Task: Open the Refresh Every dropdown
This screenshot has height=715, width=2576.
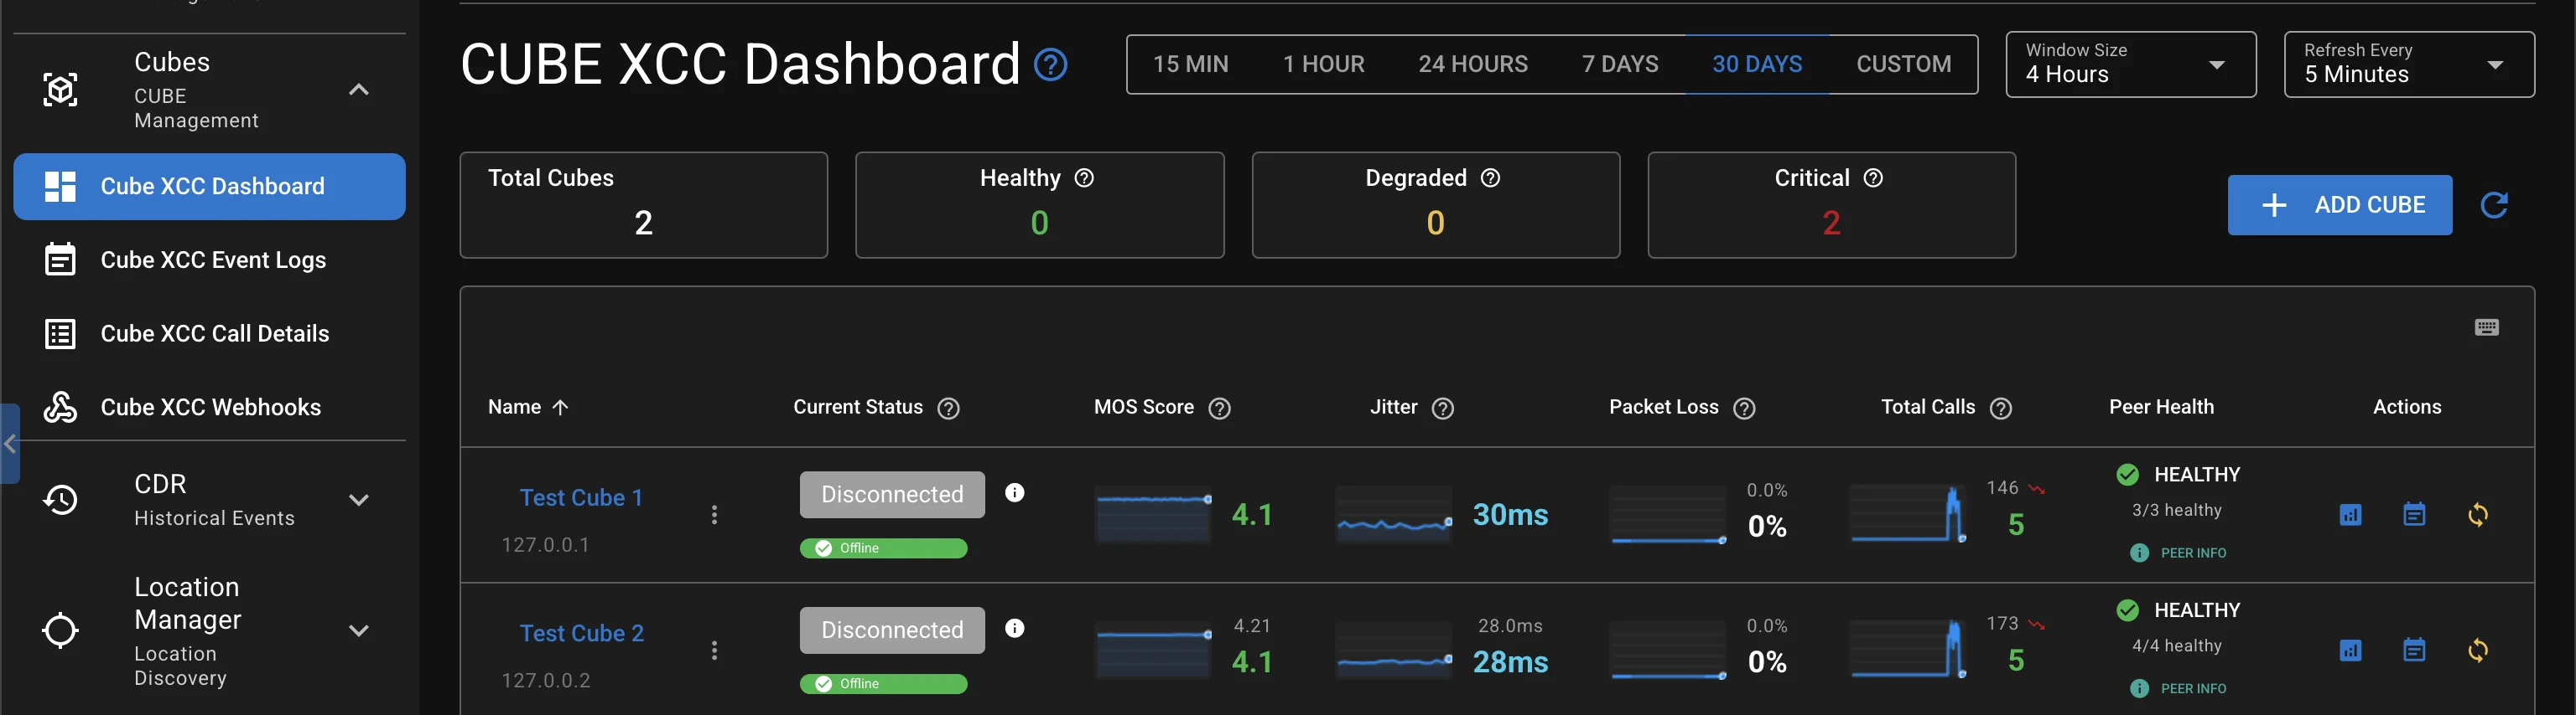Action: [x=2408, y=65]
